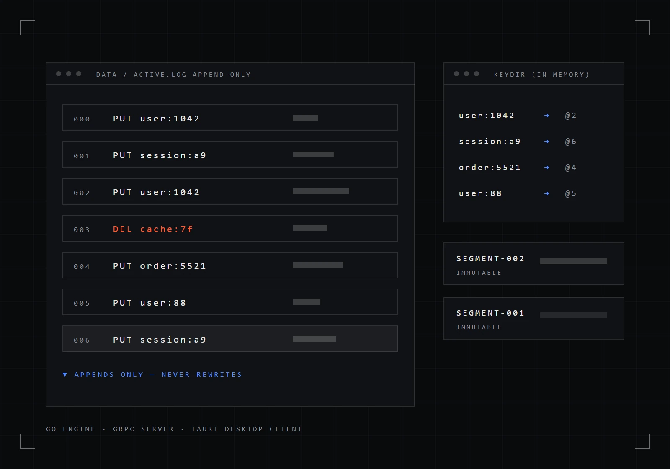Click offset @5 in keydir
The image size is (670, 469).
click(571, 193)
